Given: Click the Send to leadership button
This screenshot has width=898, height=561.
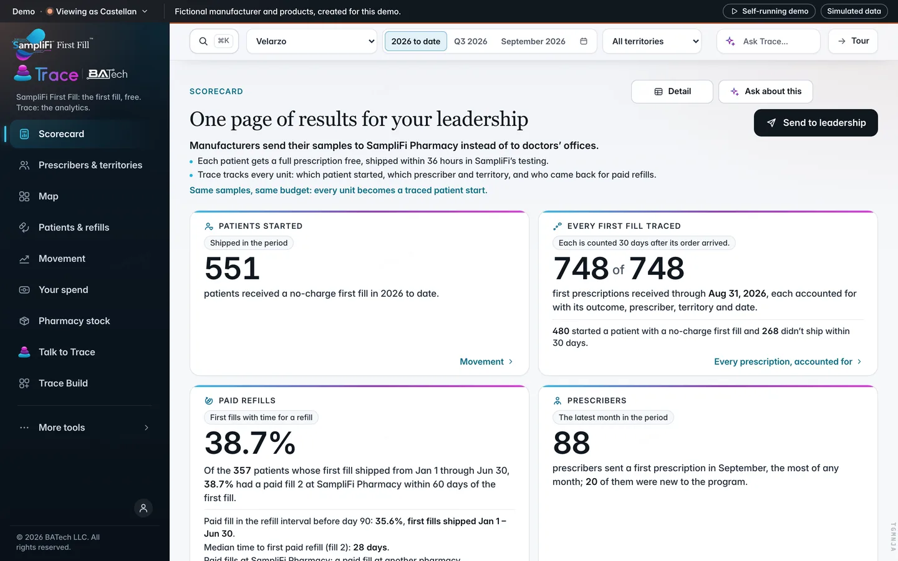Looking at the screenshot, I should pyautogui.click(x=816, y=123).
